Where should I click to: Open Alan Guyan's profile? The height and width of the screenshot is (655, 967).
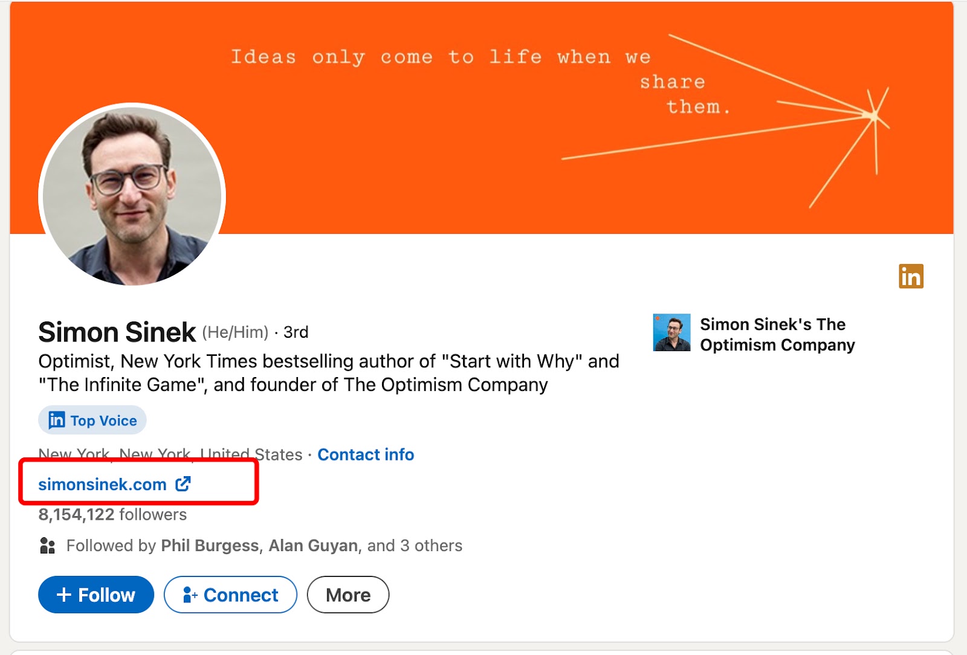[312, 545]
